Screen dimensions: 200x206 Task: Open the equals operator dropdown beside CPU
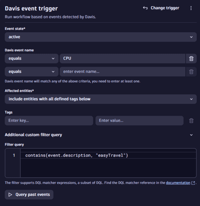(x=32, y=59)
